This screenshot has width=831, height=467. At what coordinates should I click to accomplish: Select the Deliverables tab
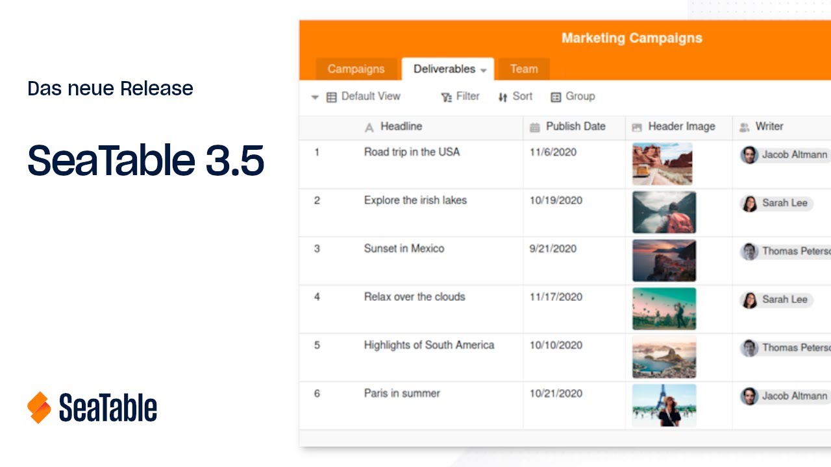point(447,69)
